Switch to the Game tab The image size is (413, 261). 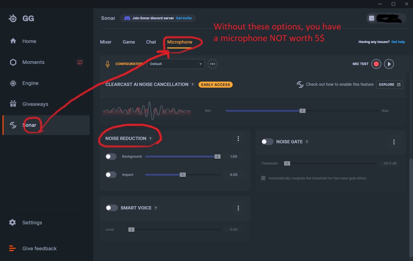129,42
